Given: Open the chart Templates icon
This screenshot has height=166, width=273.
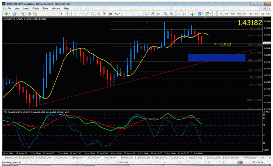Looking at the screenshot, I should (207, 14).
